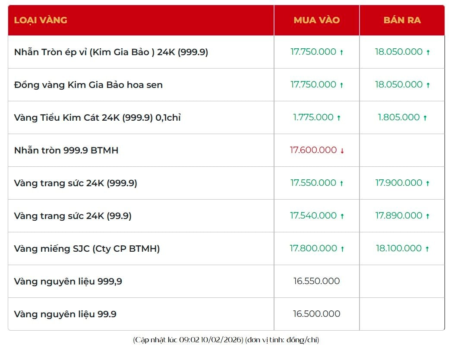The width and height of the screenshot is (451, 347).
Task: Click the green arrow next to 1.805.000
Action: 425,118
